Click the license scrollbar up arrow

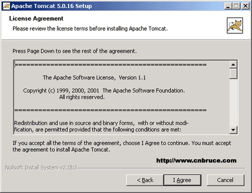pyautogui.click(x=233, y=64)
